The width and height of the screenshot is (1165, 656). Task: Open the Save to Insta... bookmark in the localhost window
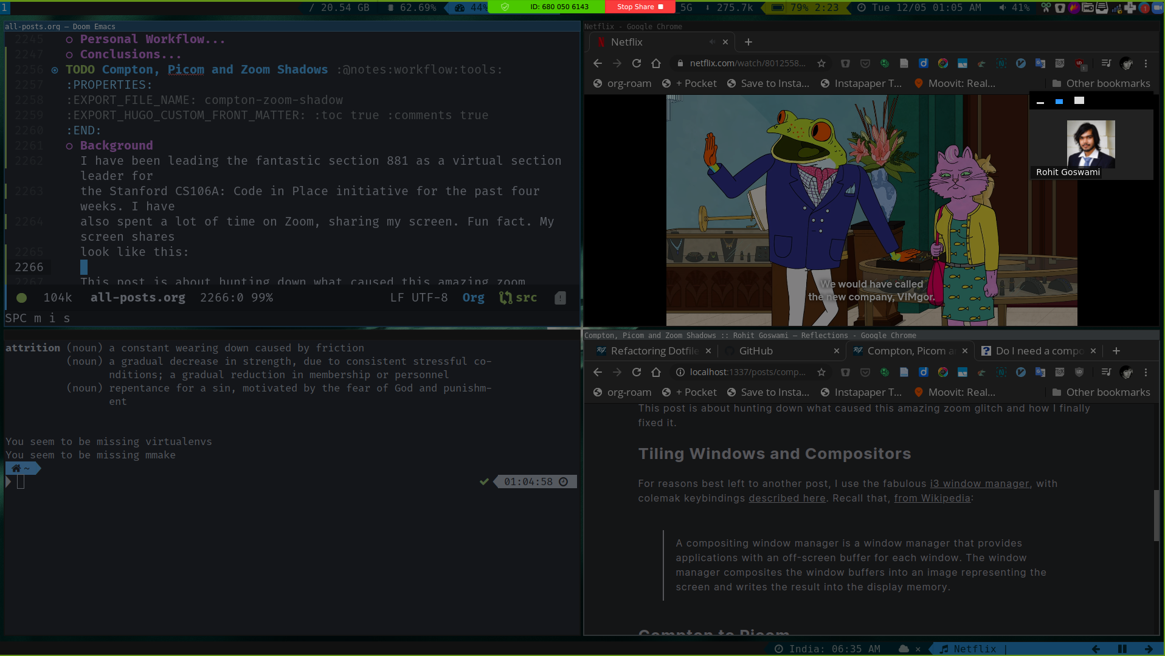click(768, 392)
